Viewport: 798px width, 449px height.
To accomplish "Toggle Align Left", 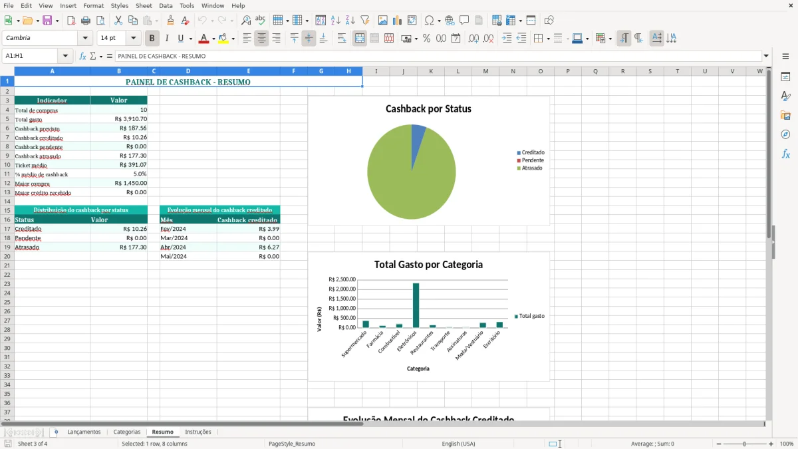I will point(247,39).
